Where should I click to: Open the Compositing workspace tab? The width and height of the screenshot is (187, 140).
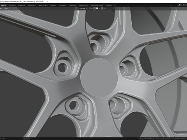[84, 5]
